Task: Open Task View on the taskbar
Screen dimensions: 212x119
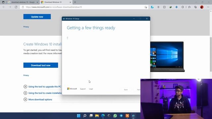Action: coord(91,116)
